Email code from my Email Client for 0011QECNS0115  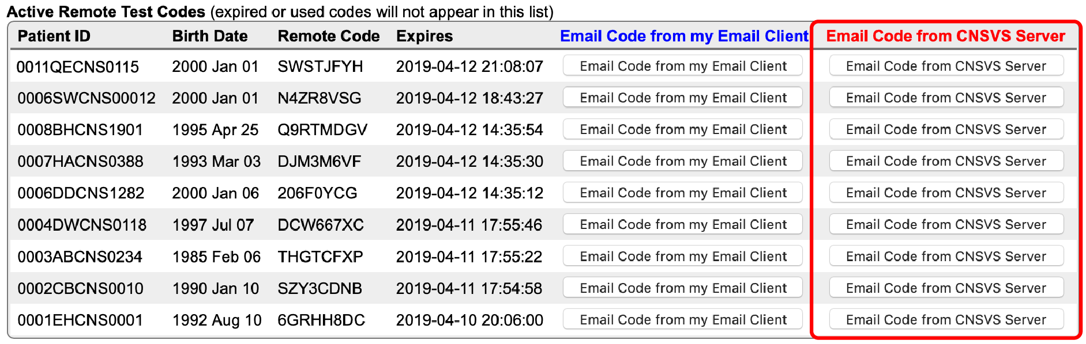click(683, 66)
